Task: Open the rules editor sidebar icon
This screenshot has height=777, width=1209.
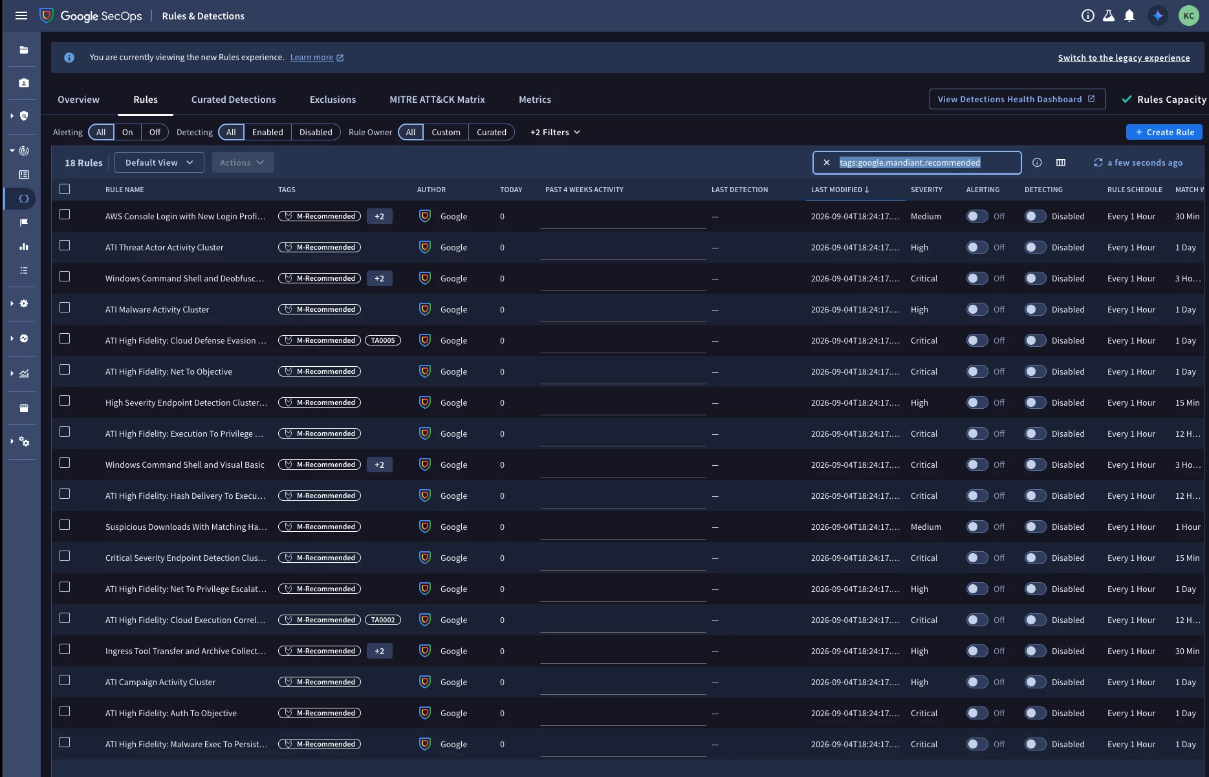Action: coord(24,199)
